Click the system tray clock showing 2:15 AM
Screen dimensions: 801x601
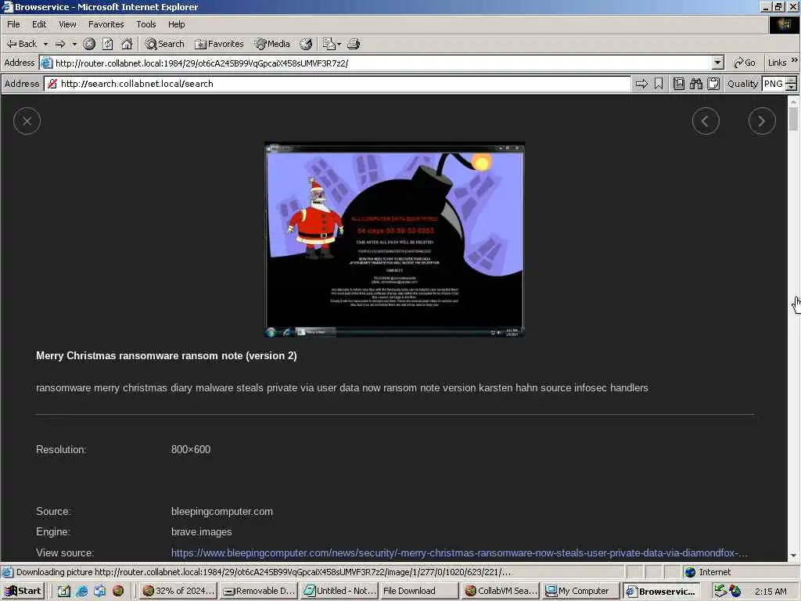pos(770,592)
